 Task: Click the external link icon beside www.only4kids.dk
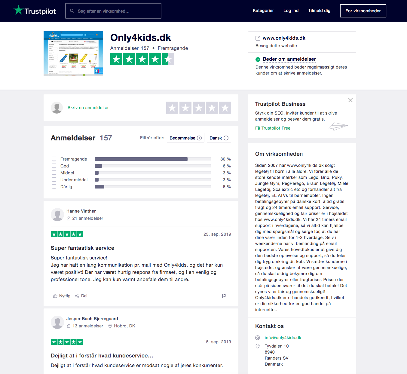[x=258, y=38]
